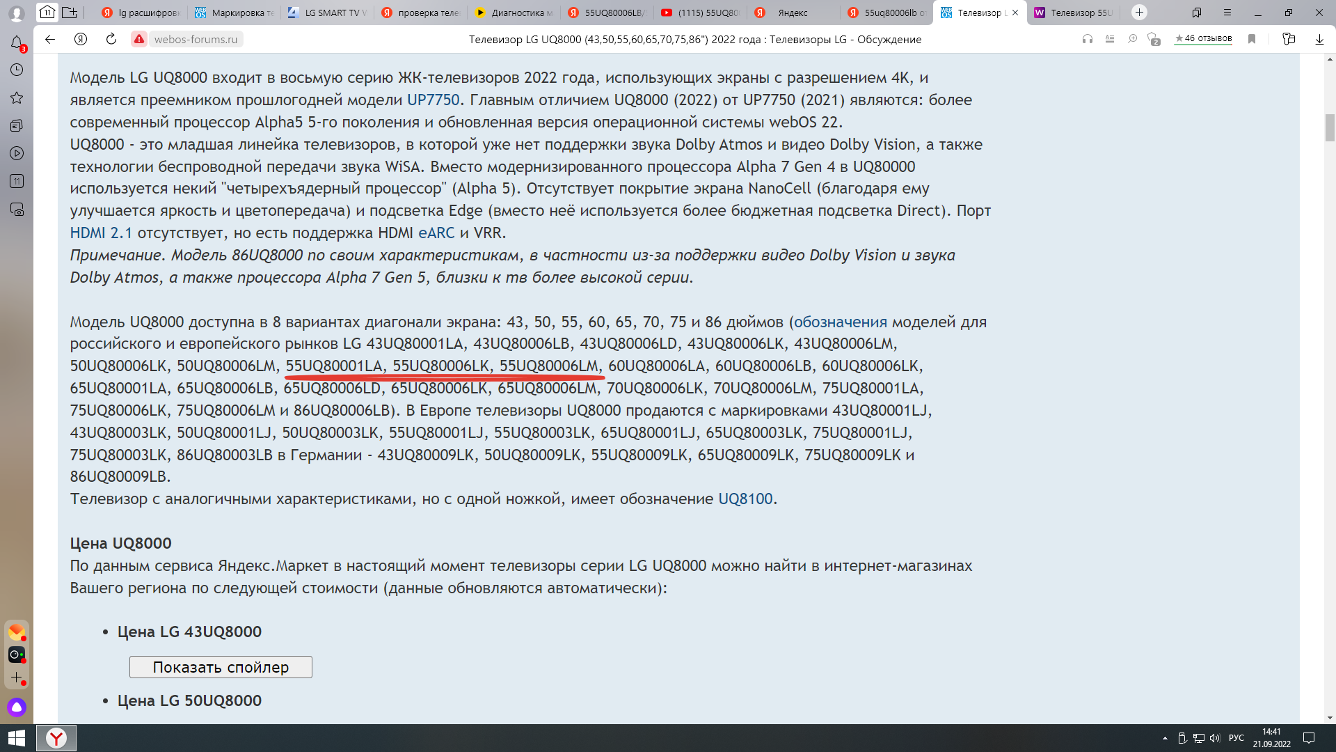Switch to 'LG SMART TV' tab
The height and width of the screenshot is (752, 1336).
[x=327, y=13]
